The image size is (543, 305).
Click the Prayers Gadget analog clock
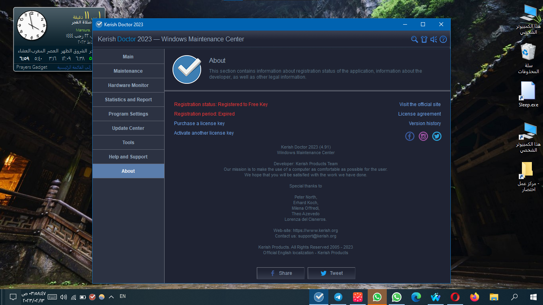32,25
